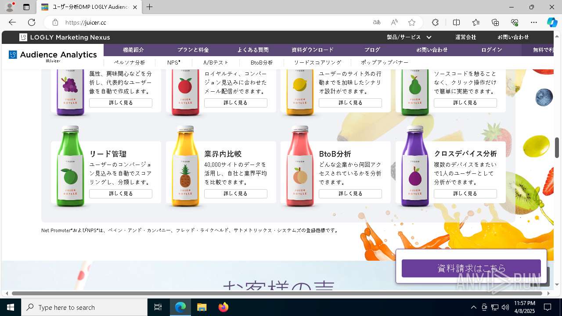
Task: Open the よくある質問 menu item
Action: click(253, 50)
